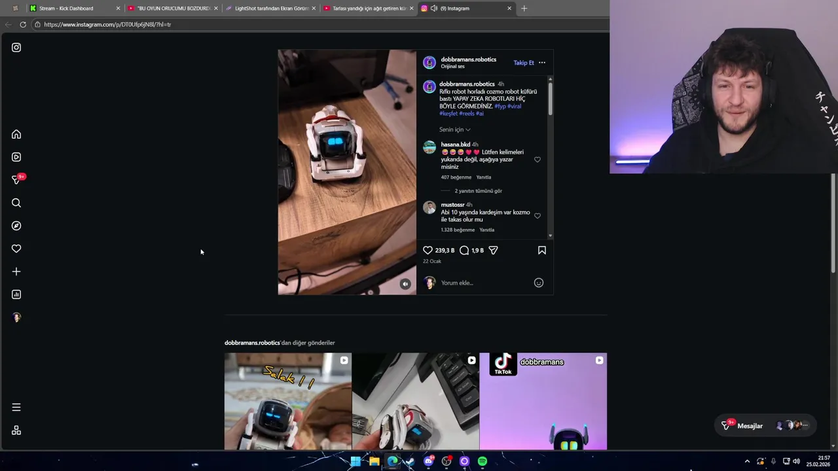Expand the 'Senin için' comment filter
The height and width of the screenshot is (471, 838).
pyautogui.click(x=455, y=130)
